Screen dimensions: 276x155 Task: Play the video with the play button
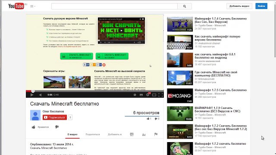32,95
